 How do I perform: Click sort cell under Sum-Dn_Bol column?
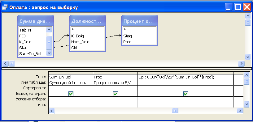71,88
